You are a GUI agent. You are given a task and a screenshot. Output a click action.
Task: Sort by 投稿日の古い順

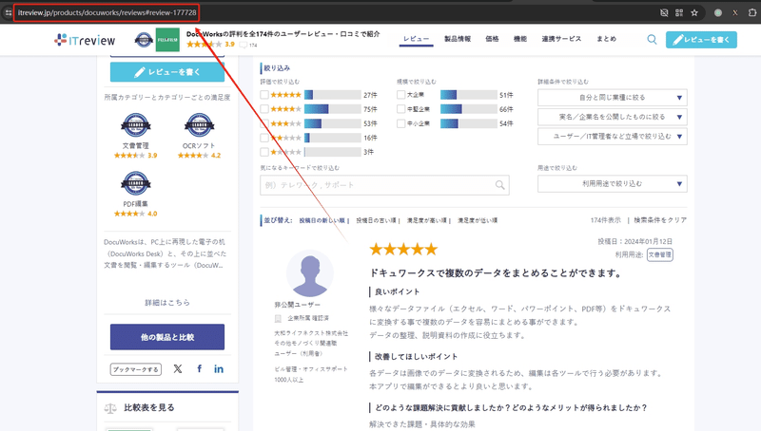(x=376, y=220)
